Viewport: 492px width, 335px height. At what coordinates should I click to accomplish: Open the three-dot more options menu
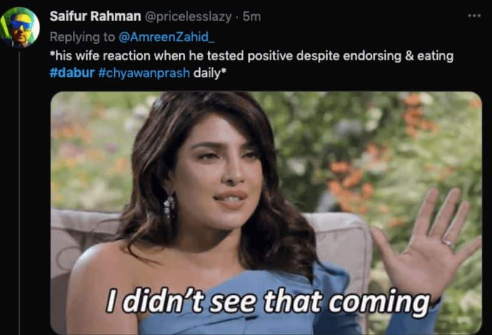[474, 15]
